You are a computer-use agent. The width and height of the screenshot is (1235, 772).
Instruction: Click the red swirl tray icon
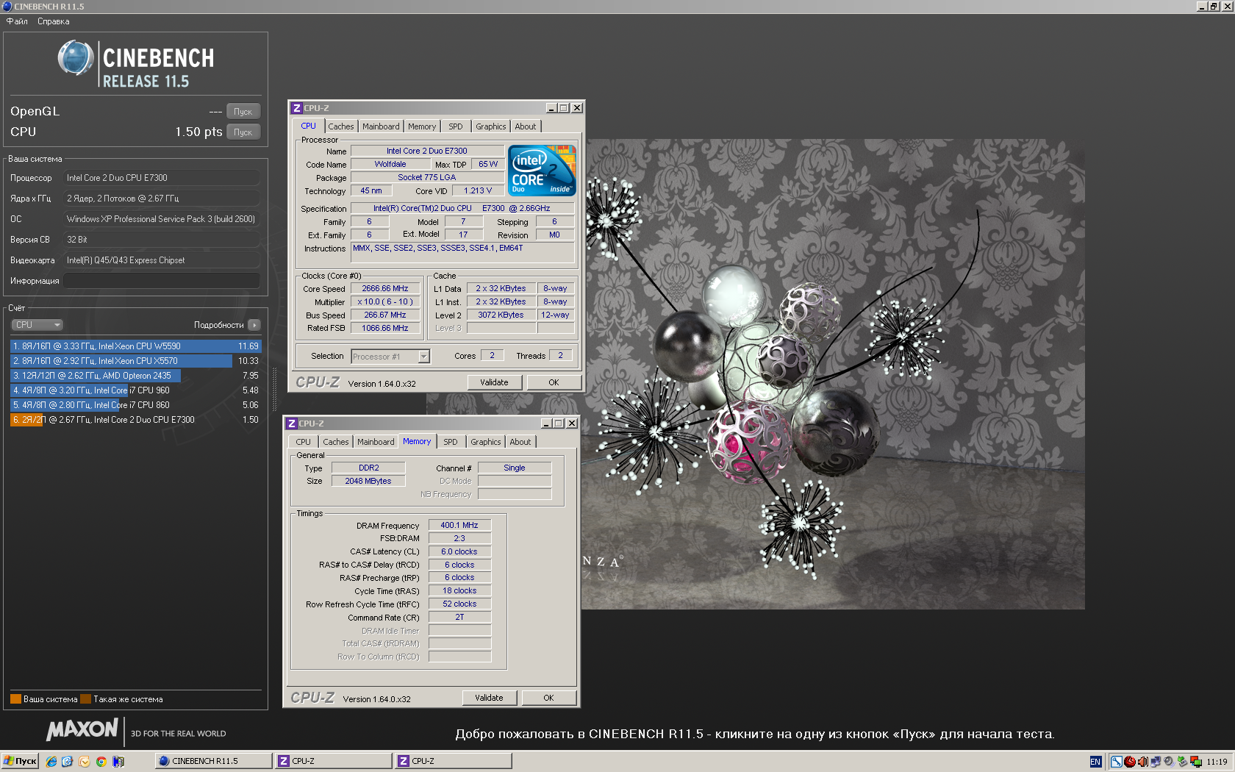click(x=1130, y=762)
